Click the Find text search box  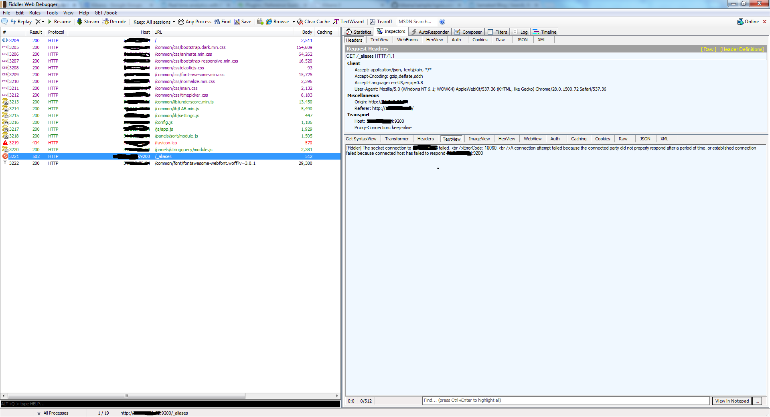(566, 401)
